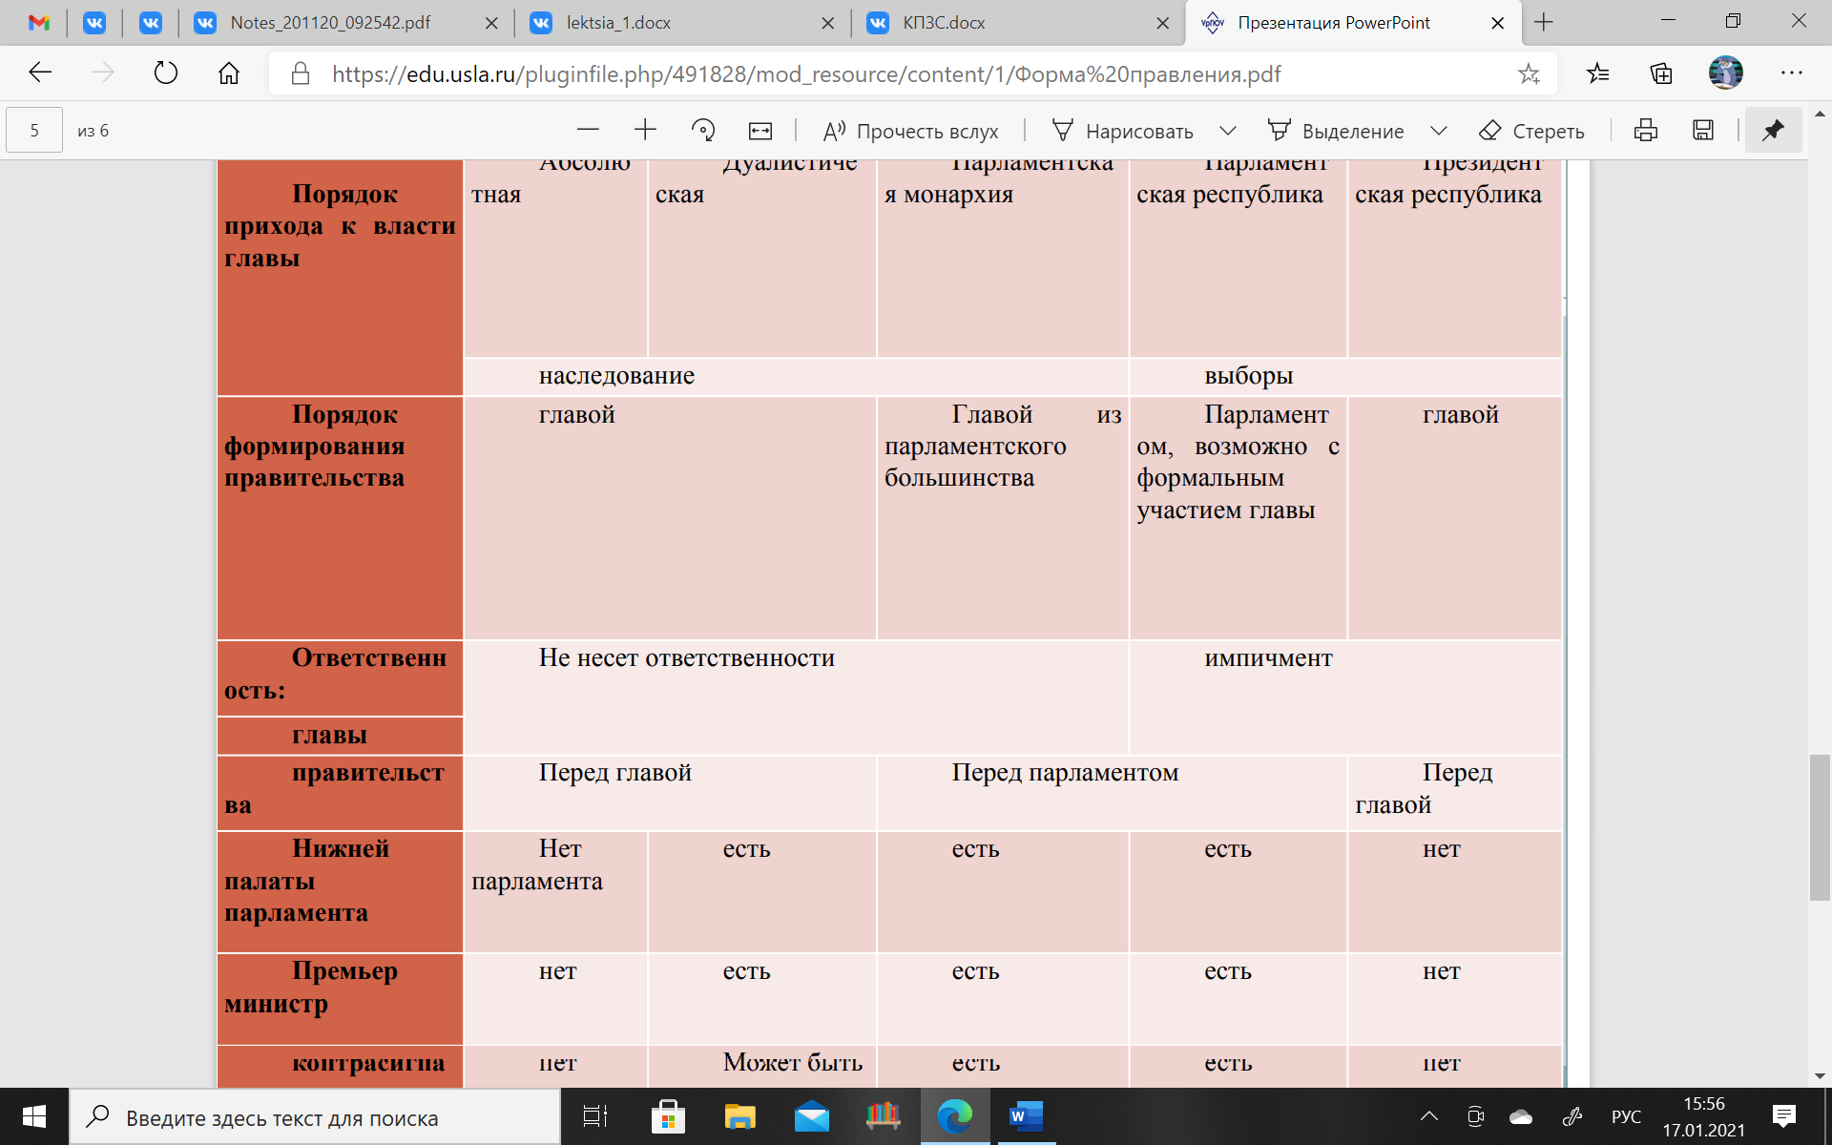
Task: Click scrollbar down arrow
Action: point(1820,1075)
